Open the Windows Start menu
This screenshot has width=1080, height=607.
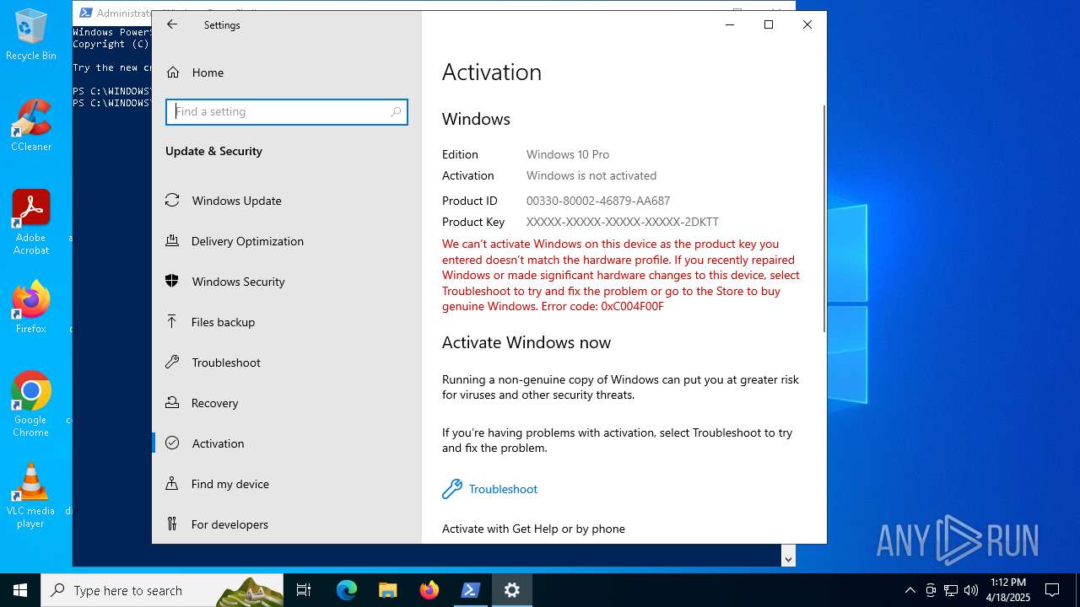(x=20, y=590)
